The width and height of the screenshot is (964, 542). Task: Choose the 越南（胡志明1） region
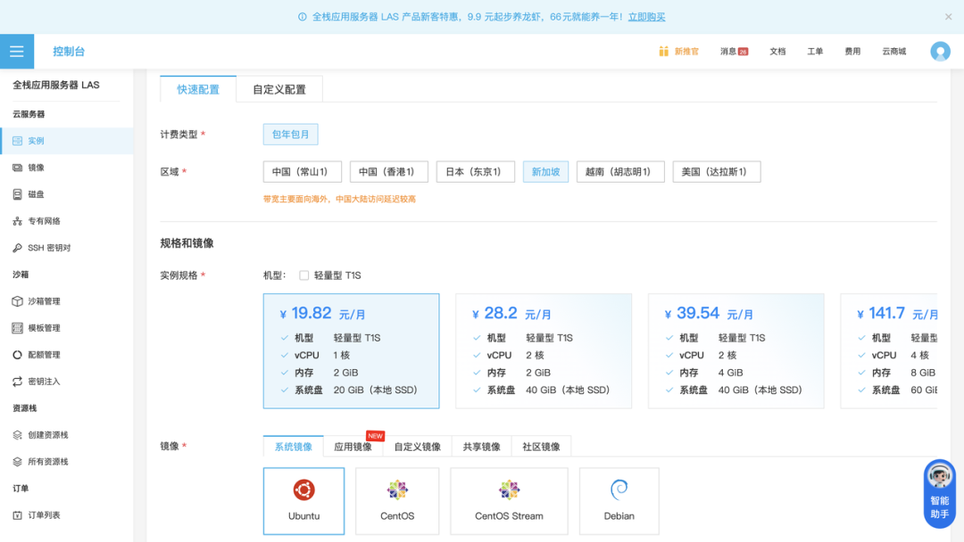[x=620, y=172]
